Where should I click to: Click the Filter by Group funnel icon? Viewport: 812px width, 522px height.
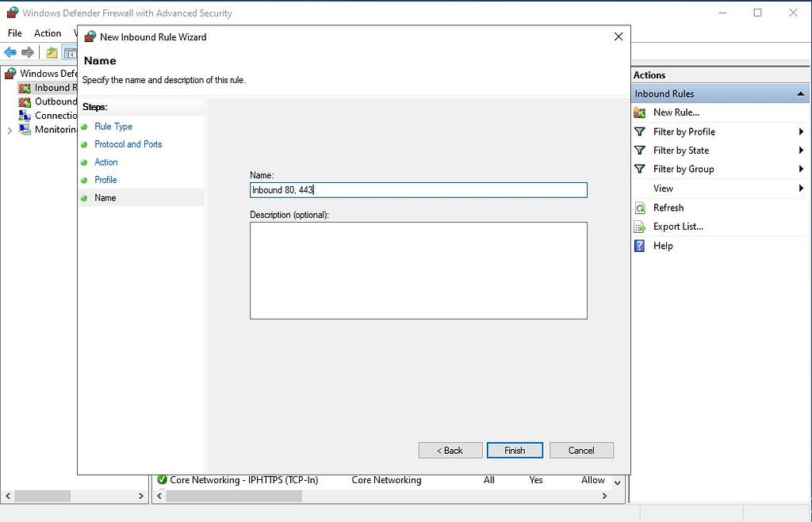pyautogui.click(x=640, y=170)
